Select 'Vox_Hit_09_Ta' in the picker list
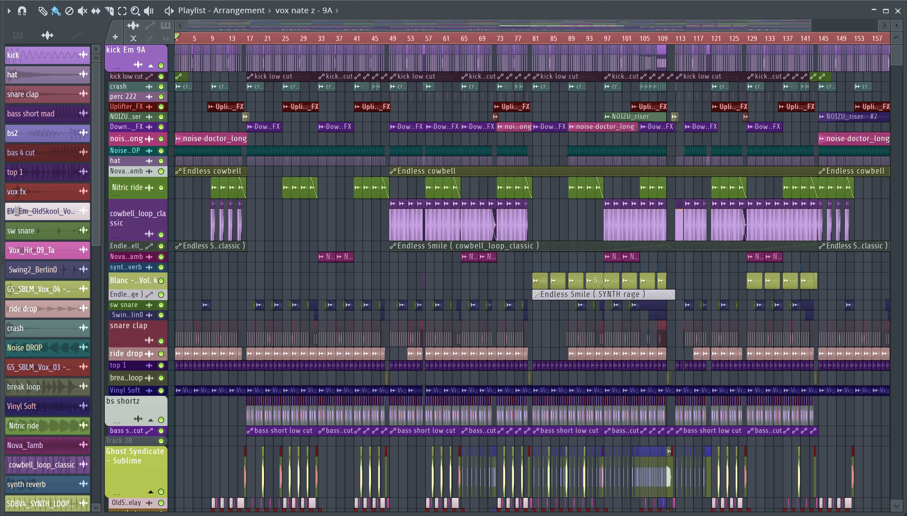The image size is (907, 516). coord(47,250)
